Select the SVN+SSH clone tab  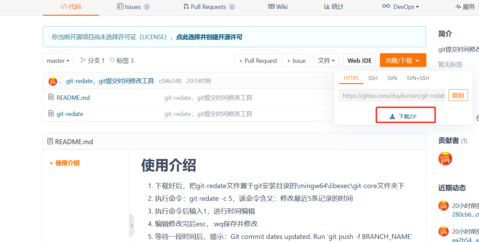418,78
